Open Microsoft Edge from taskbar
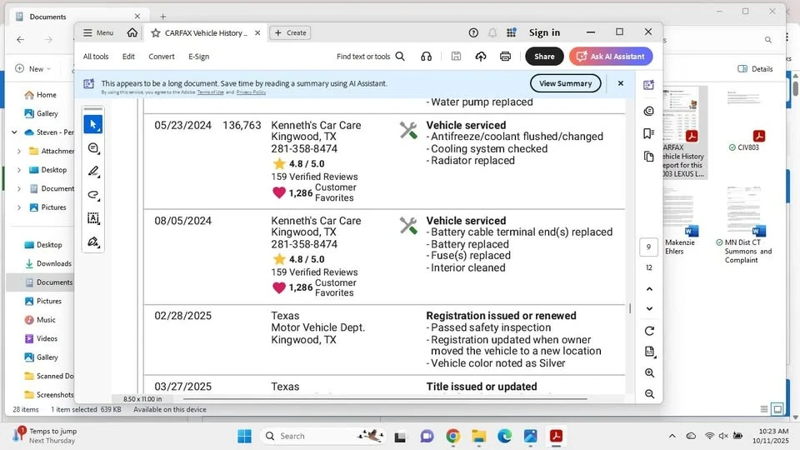The width and height of the screenshot is (800, 450). [x=505, y=436]
